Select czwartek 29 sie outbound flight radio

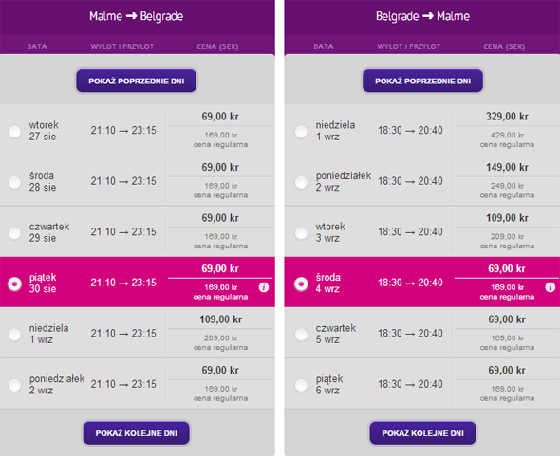[14, 232]
